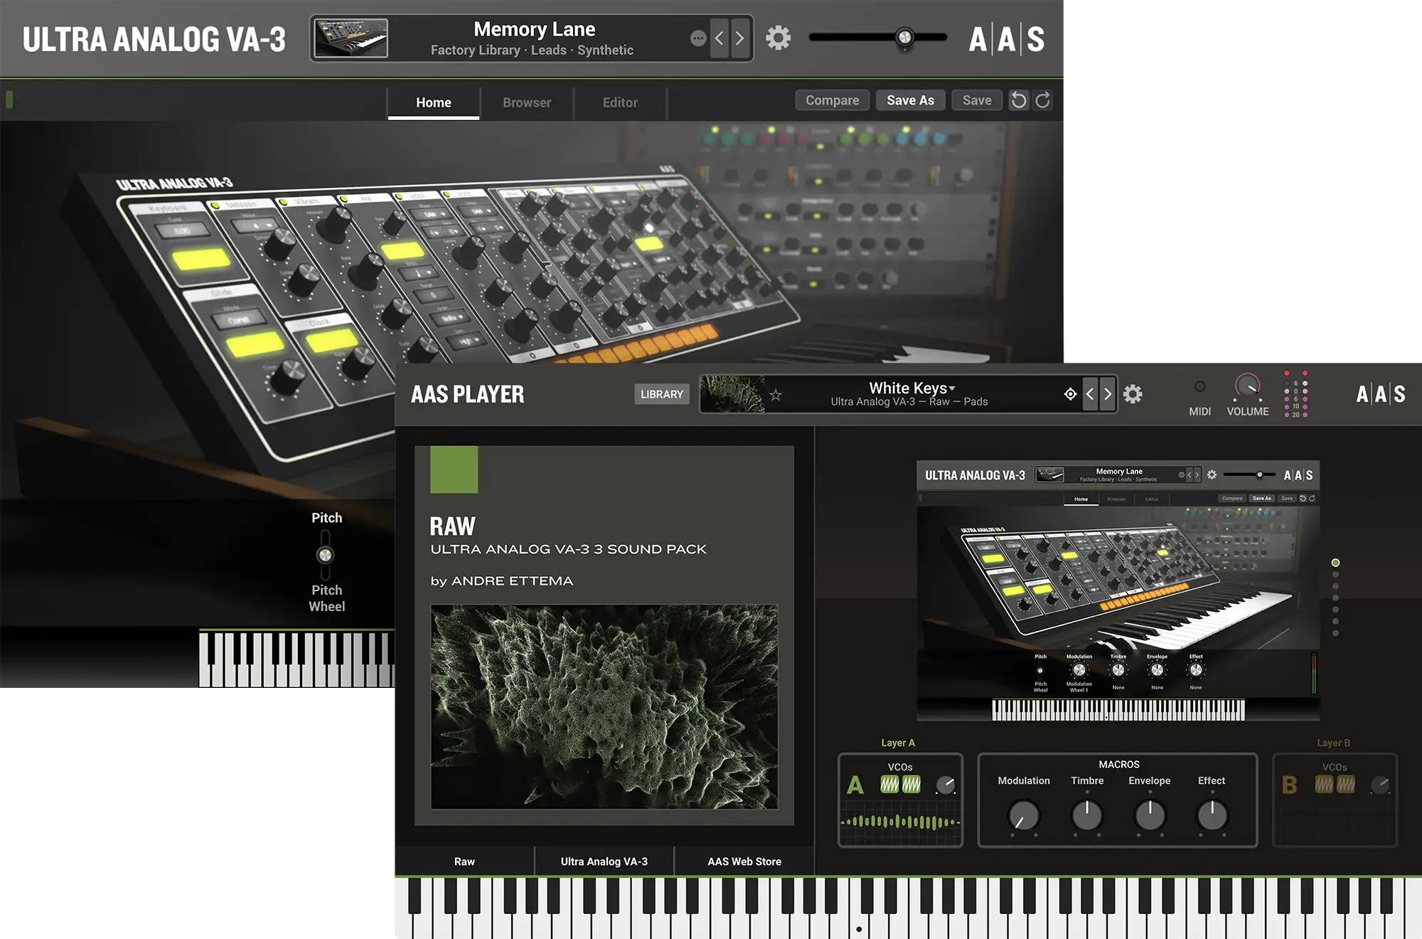Click the Memory Lane preset thumbnail
The width and height of the screenshot is (1422, 939).
[x=351, y=38]
